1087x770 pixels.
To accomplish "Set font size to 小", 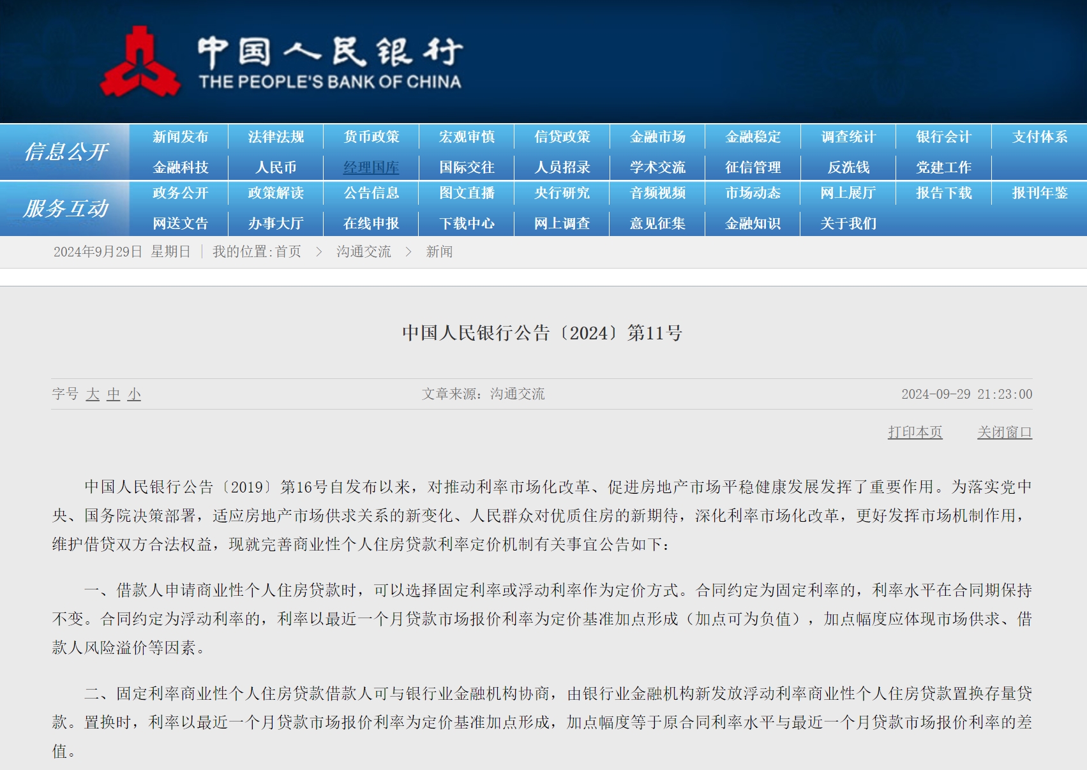I will tap(134, 394).
